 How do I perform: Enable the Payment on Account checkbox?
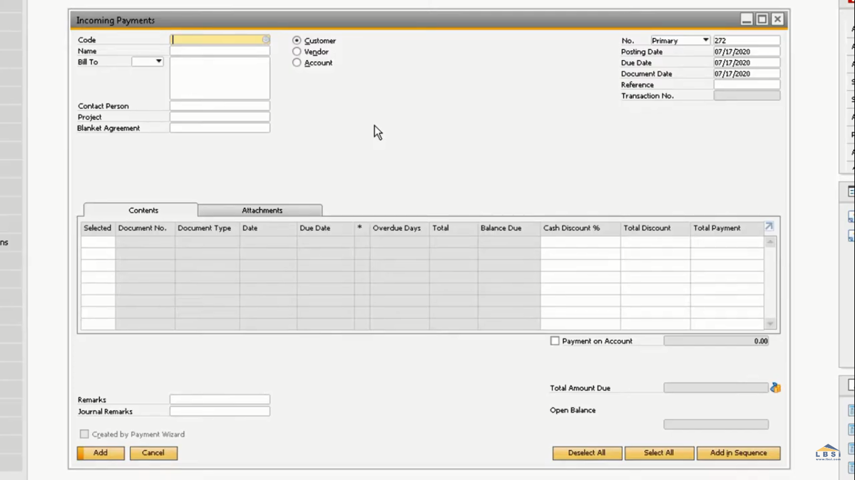click(555, 341)
